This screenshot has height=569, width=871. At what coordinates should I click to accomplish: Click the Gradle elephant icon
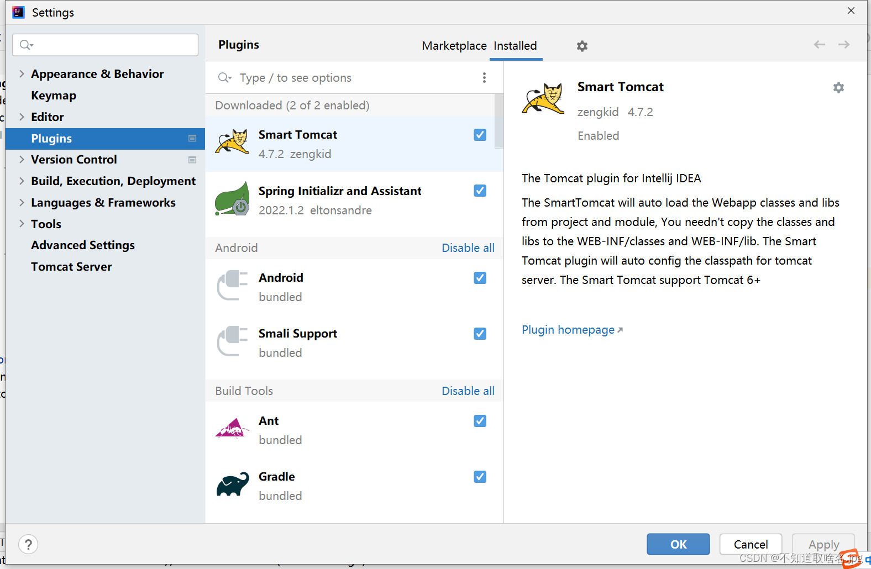[x=233, y=484]
